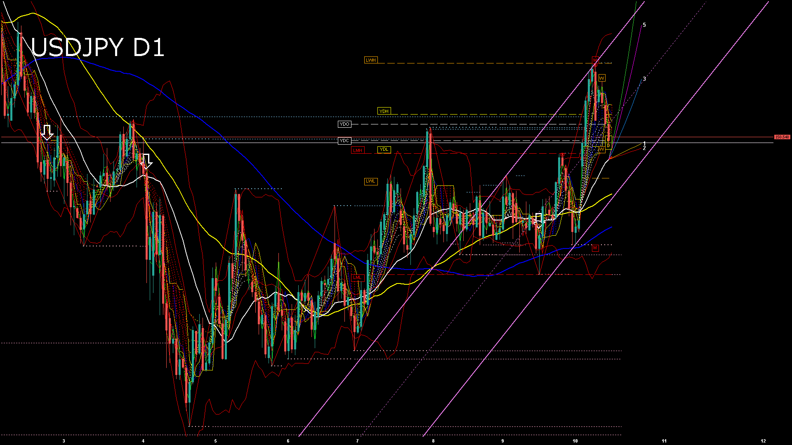Screen dimensions: 792x445
Task: Click the orange LWL level label
Action: point(370,181)
